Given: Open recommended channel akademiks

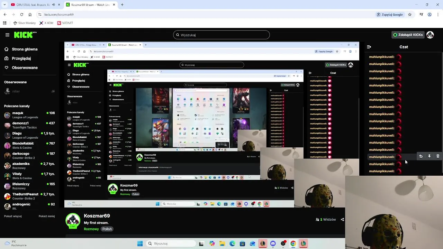Looking at the screenshot, I should [x=29, y=166].
